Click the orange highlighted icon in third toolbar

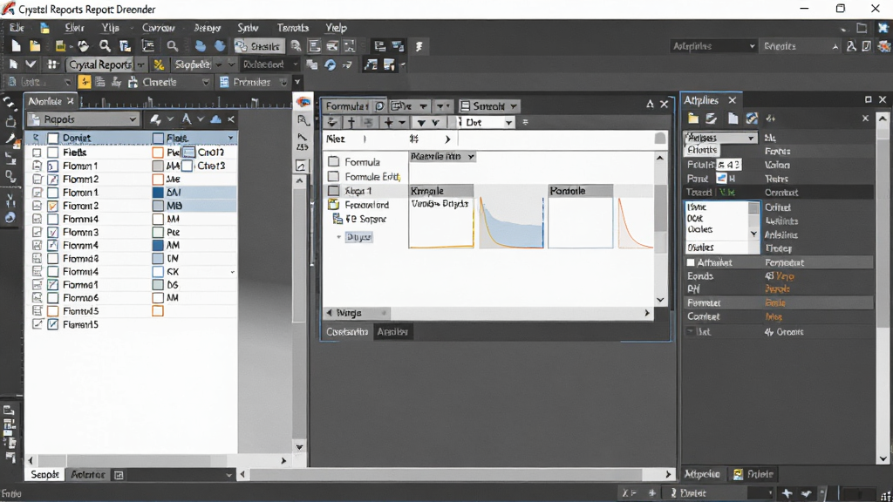click(85, 83)
